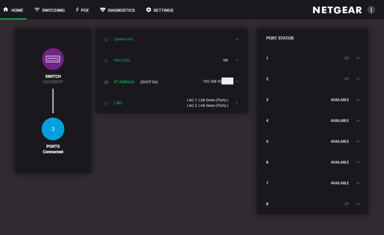Click AVAILABLE status for port 3
The image size is (384, 235).
click(340, 100)
